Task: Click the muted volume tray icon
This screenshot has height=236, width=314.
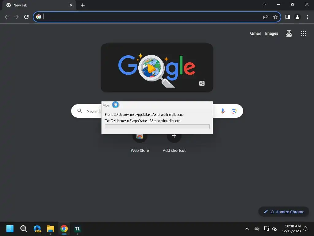Action: (274, 229)
